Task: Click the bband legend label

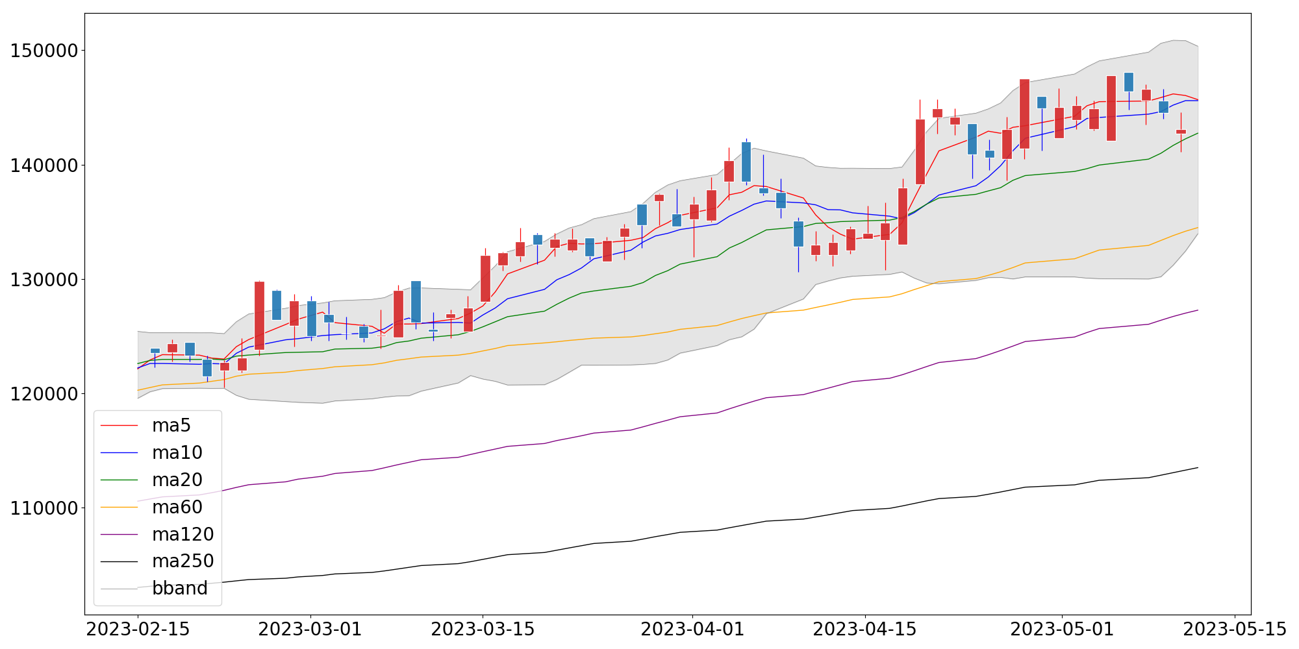Action: click(180, 589)
